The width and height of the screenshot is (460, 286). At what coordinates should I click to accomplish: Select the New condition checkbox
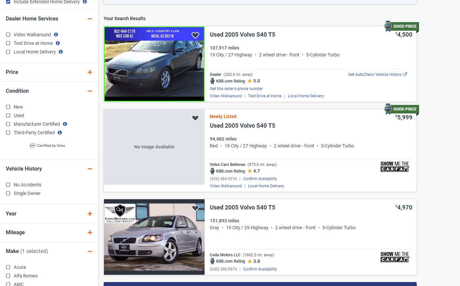8,107
